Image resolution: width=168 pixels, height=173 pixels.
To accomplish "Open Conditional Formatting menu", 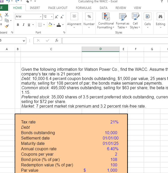I will (x=106, y=21).
